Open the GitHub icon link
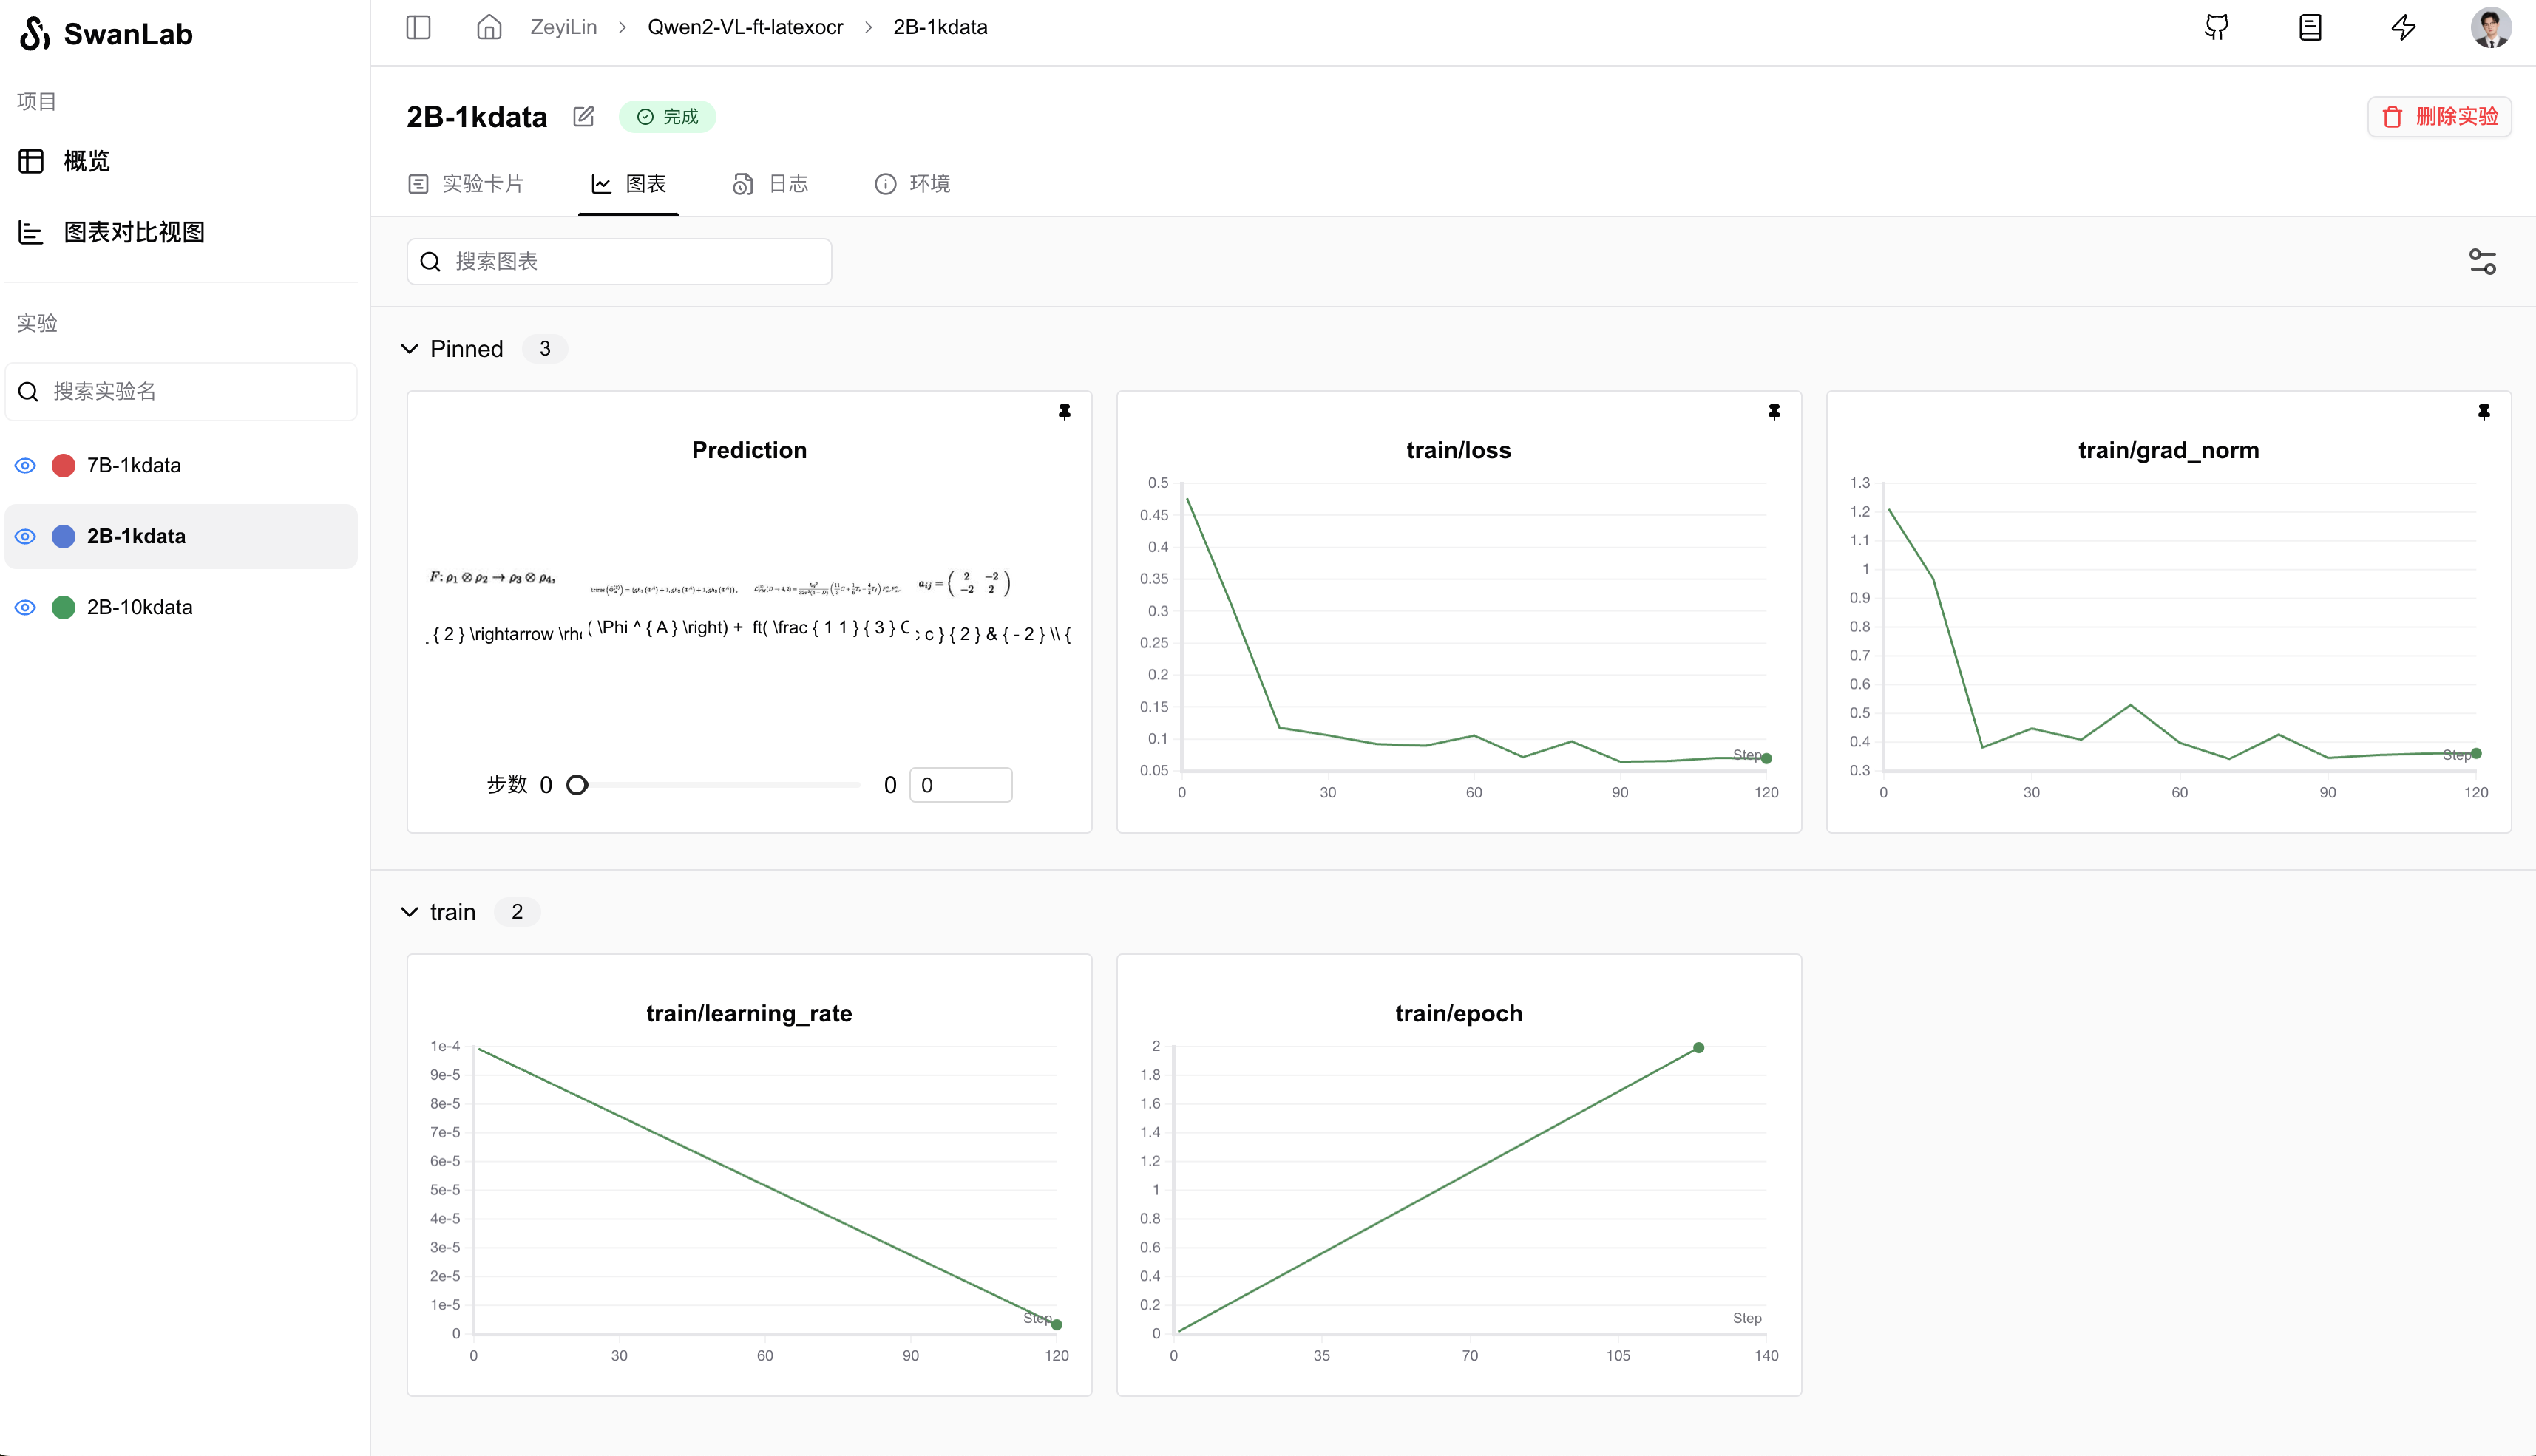The width and height of the screenshot is (2536, 1456). pyautogui.click(x=2216, y=27)
